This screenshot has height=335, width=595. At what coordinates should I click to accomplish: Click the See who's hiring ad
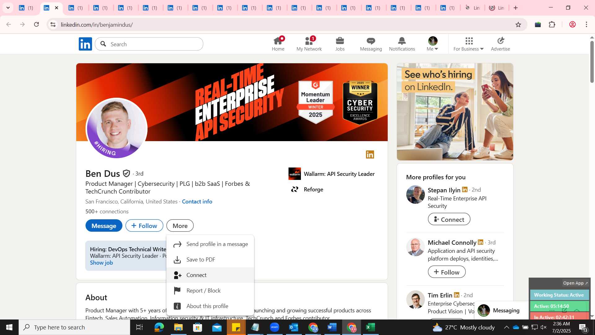coord(455,112)
